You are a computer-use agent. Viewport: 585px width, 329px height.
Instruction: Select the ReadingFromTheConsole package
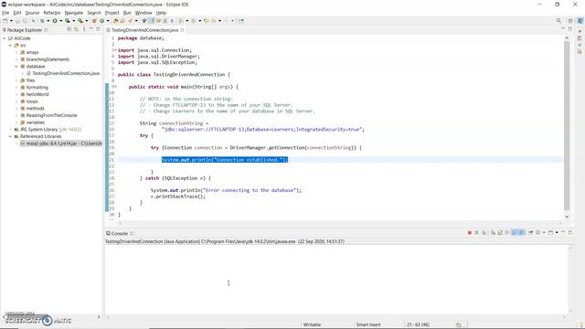[x=51, y=116]
